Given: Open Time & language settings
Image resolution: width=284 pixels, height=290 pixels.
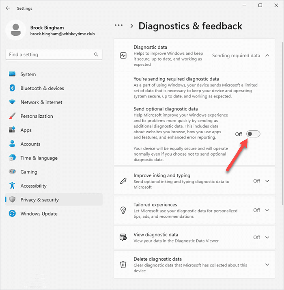Looking at the screenshot, I should tap(54, 158).
